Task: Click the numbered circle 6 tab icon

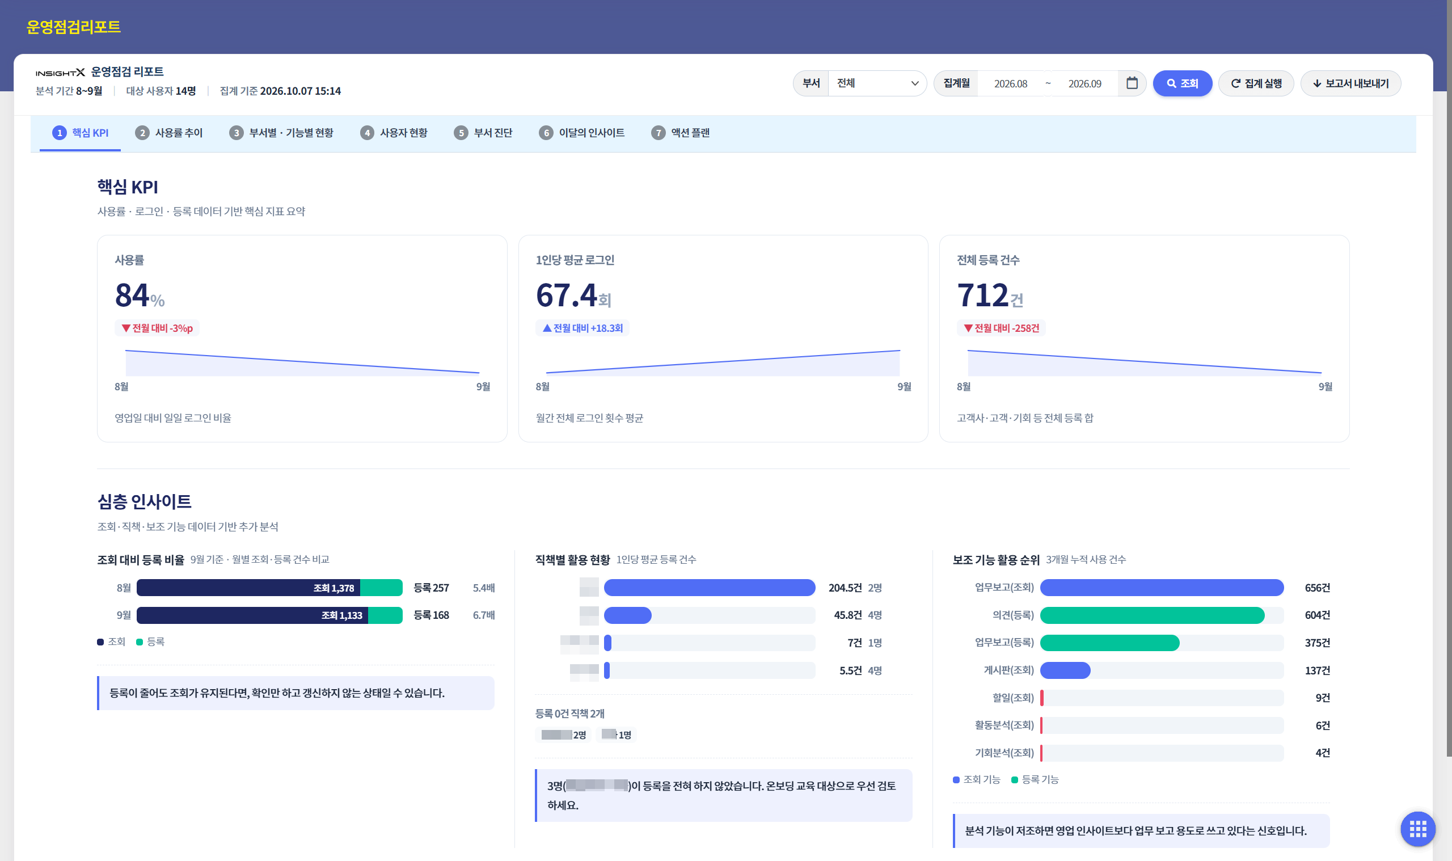Action: coord(545,133)
